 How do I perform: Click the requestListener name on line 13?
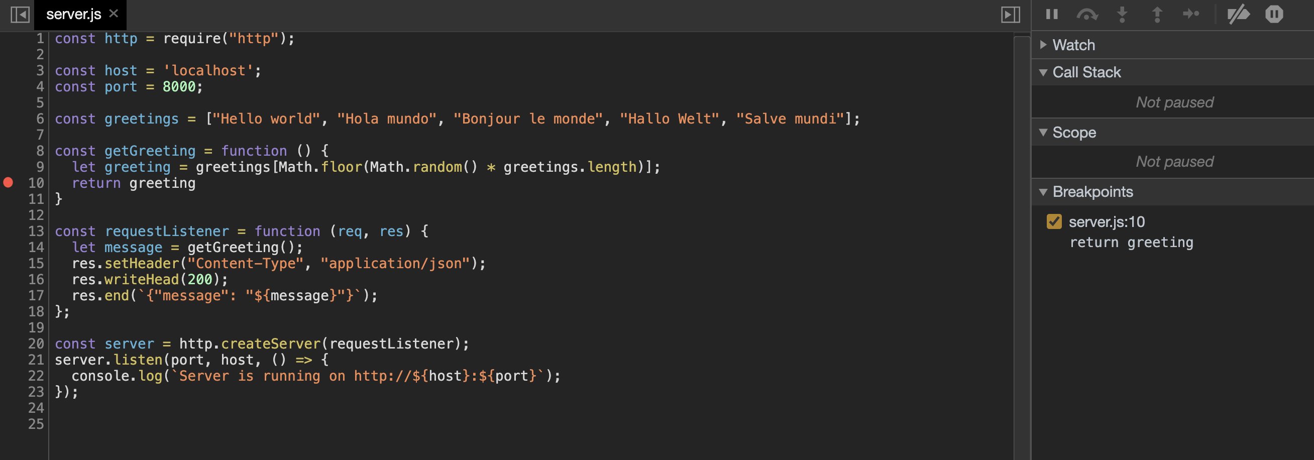click(x=167, y=231)
